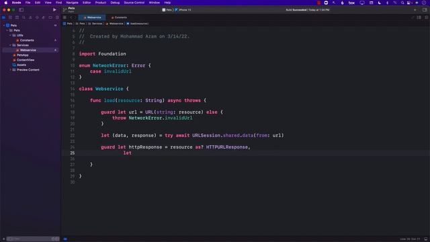Image resolution: width=430 pixels, height=242 pixels.
Task: Open the Product menu
Action: click(x=101, y=3)
